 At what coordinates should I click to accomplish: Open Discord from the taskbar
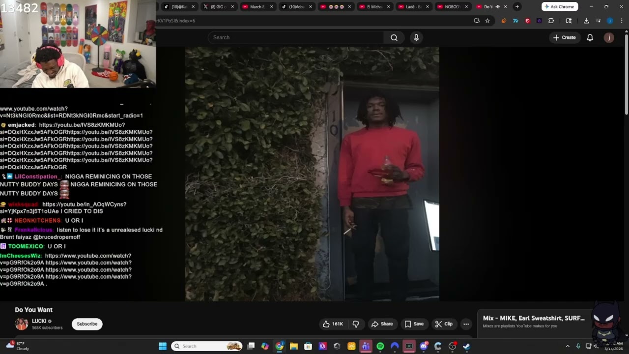coord(424,346)
